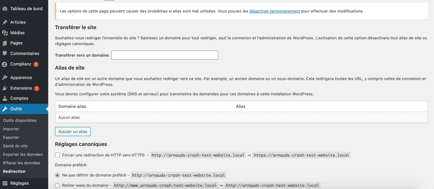Click the Tableau de bord dashboard icon
The image size is (434, 189).
pyautogui.click(x=5, y=9)
